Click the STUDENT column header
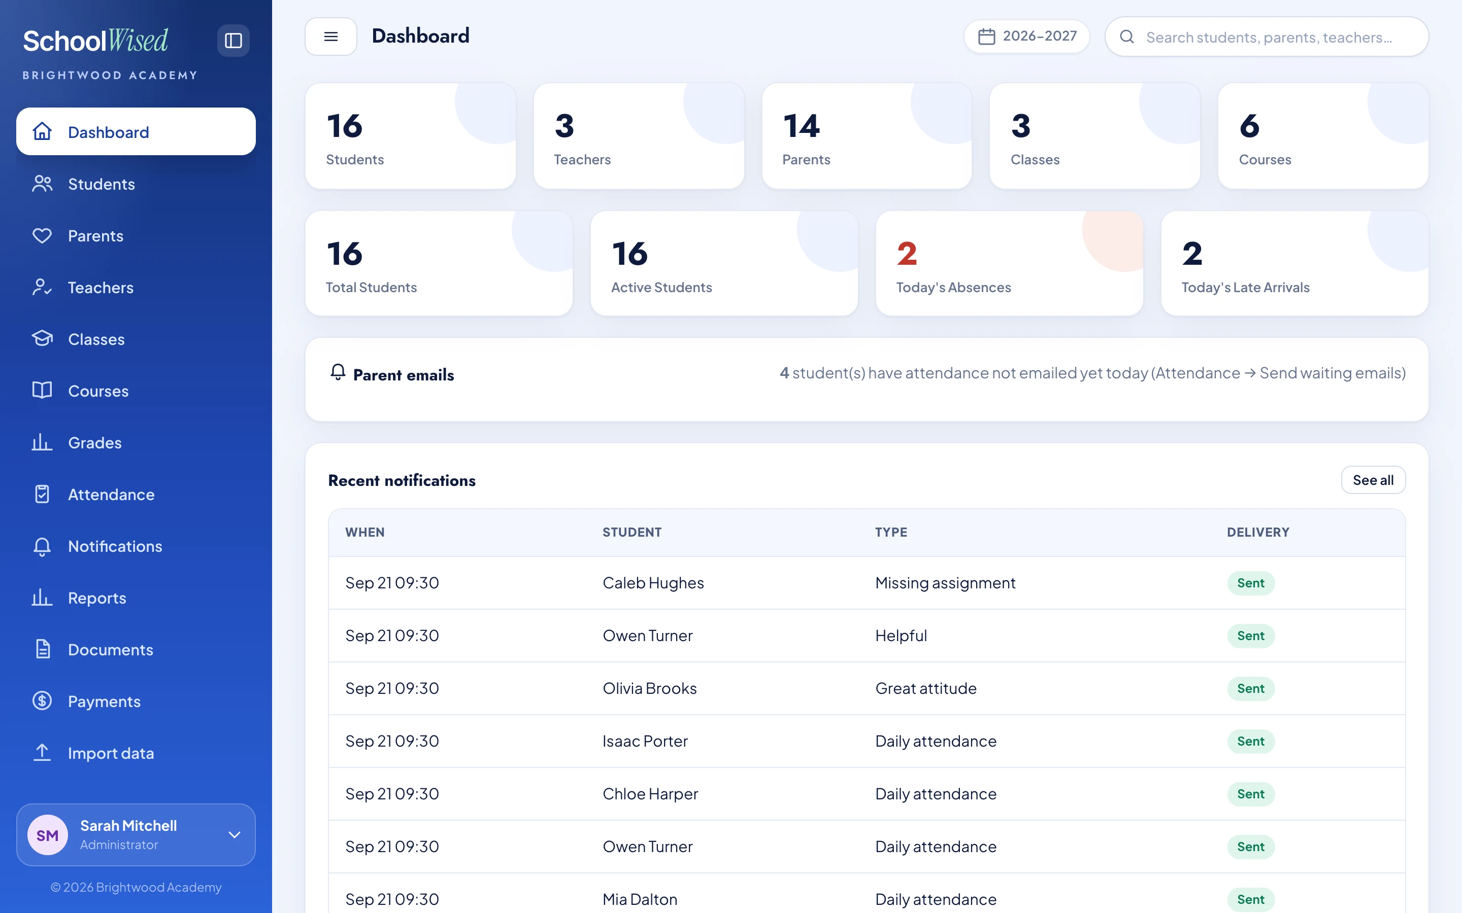The image size is (1462, 913). (632, 532)
